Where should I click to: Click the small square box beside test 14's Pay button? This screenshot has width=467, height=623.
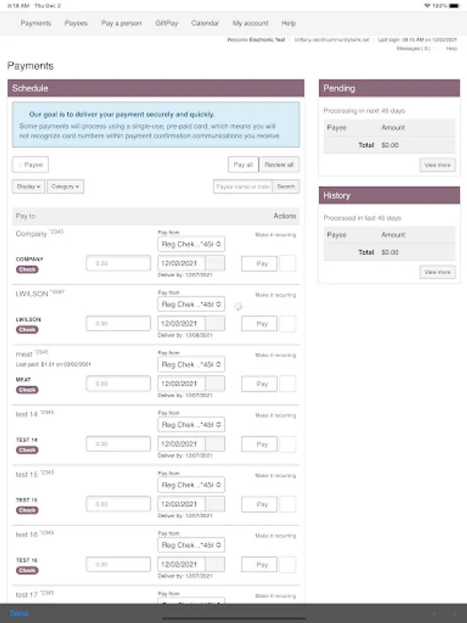coord(288,444)
